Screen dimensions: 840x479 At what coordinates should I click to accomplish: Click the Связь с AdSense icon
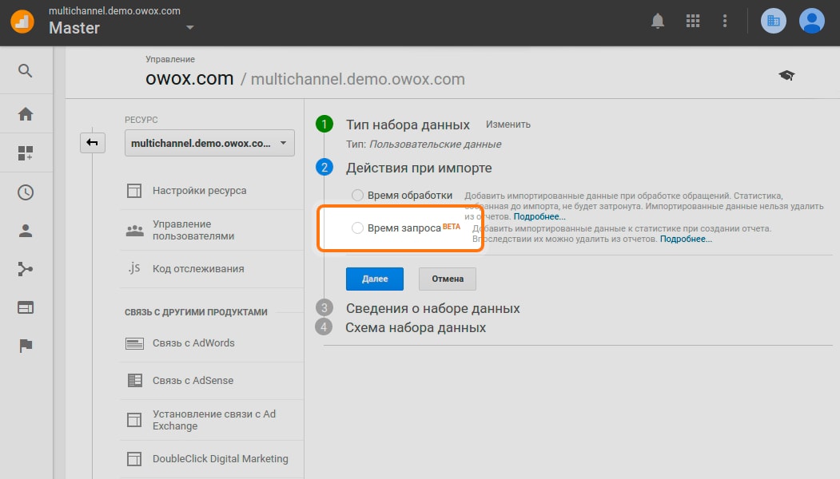coord(134,381)
